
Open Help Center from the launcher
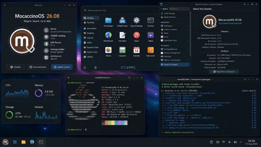[x=151, y=52]
